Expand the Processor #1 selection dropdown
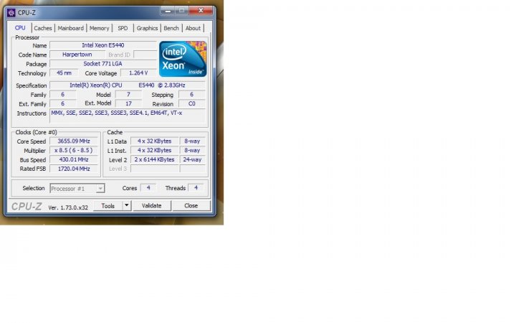The width and height of the screenshot is (516, 323). 100,189
